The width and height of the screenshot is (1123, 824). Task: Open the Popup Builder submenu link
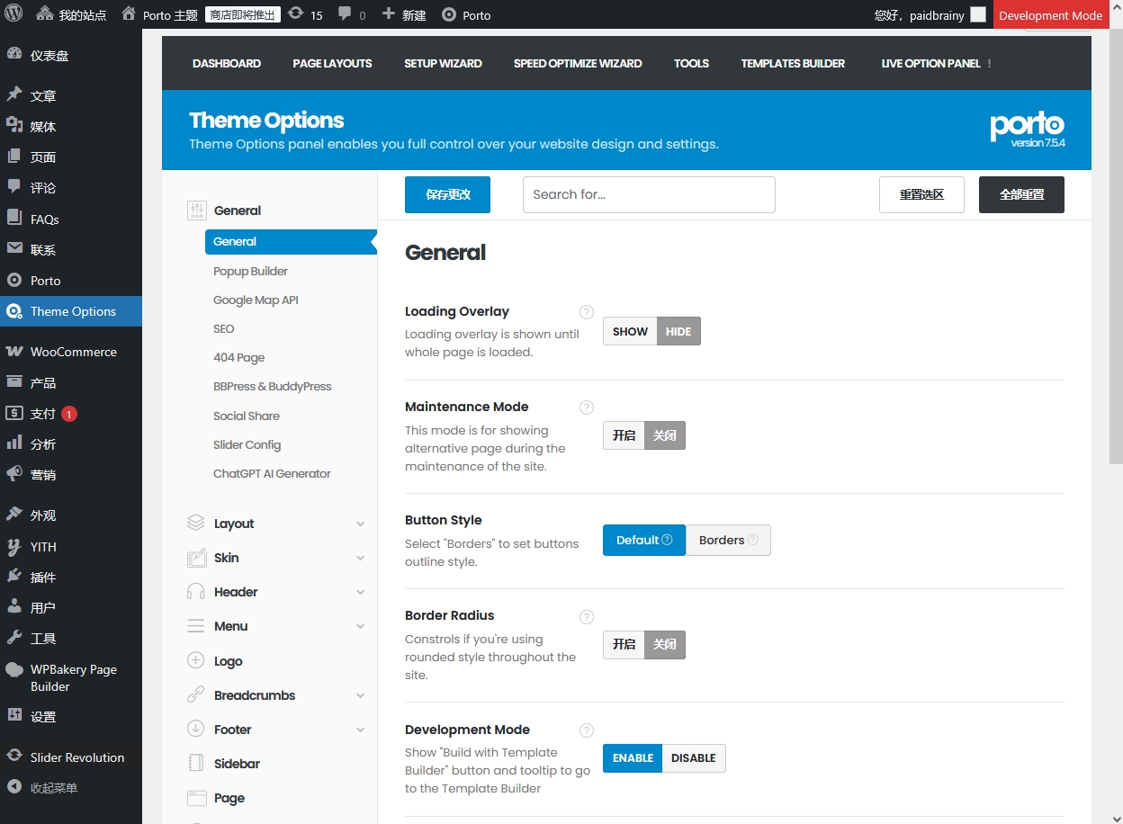pyautogui.click(x=250, y=271)
